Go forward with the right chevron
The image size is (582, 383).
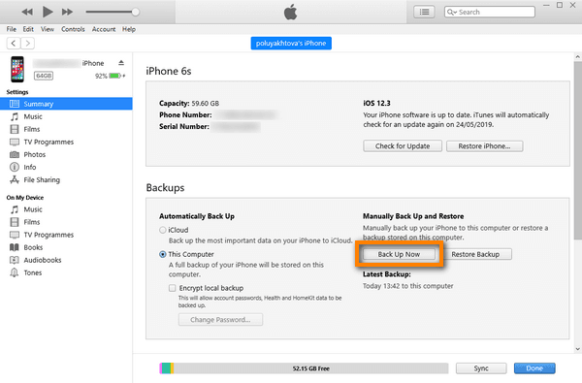28,43
